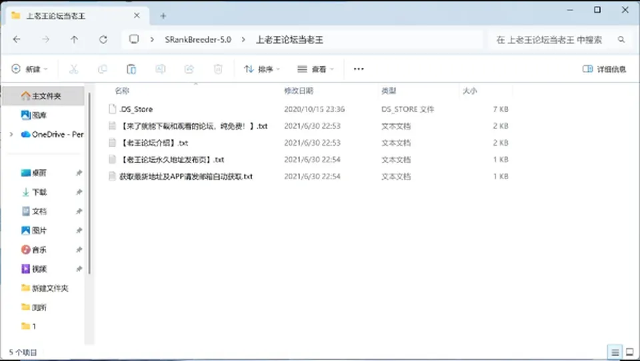The image size is (640, 361).
Task: Click the delete trash bin icon
Action: pyautogui.click(x=219, y=69)
